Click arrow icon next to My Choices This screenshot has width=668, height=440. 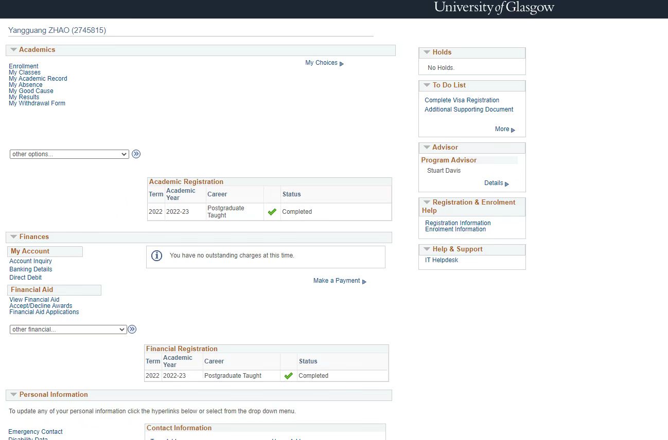pos(342,64)
